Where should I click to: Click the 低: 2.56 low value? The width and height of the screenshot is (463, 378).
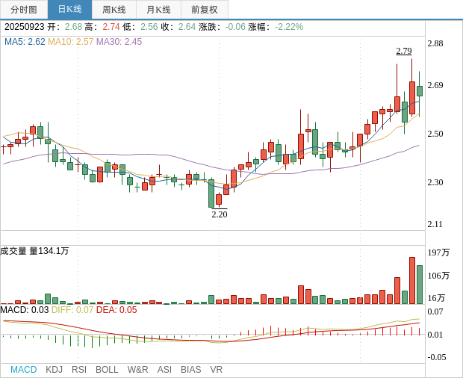coord(140,27)
